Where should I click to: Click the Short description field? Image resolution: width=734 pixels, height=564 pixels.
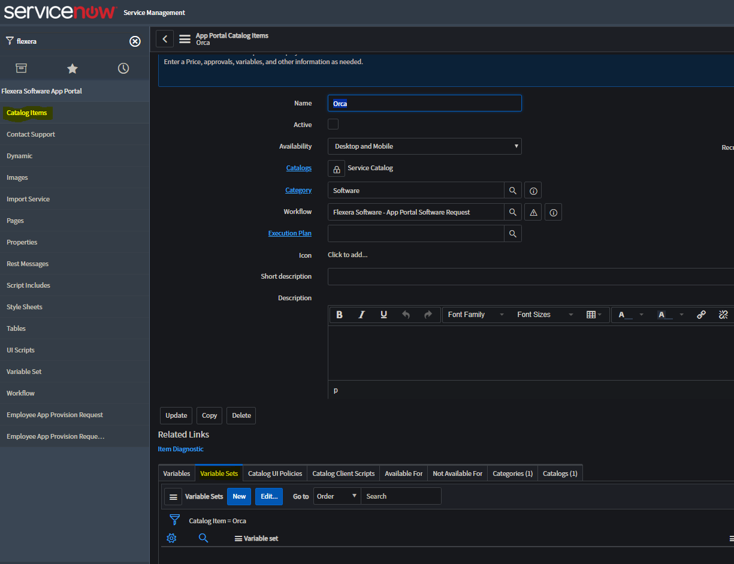tap(531, 276)
